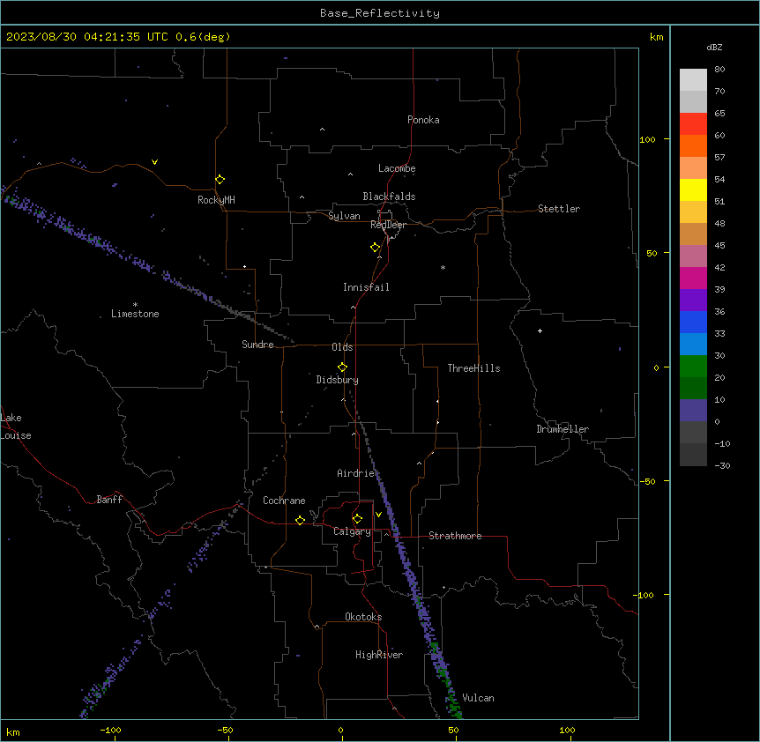
Task: Click the Innisfail city label
Action: pos(366,287)
